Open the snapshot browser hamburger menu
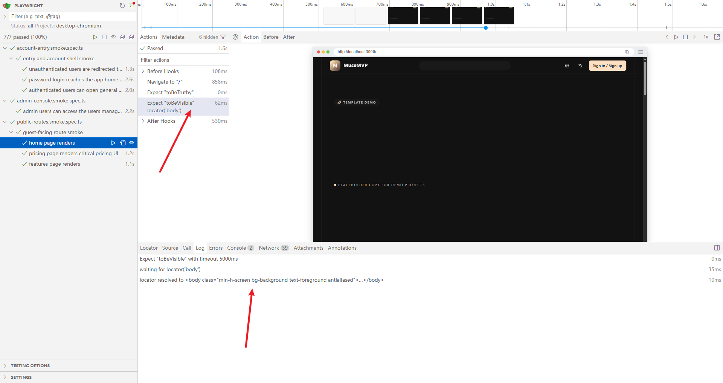Viewport: 723px width, 383px height. [641, 52]
